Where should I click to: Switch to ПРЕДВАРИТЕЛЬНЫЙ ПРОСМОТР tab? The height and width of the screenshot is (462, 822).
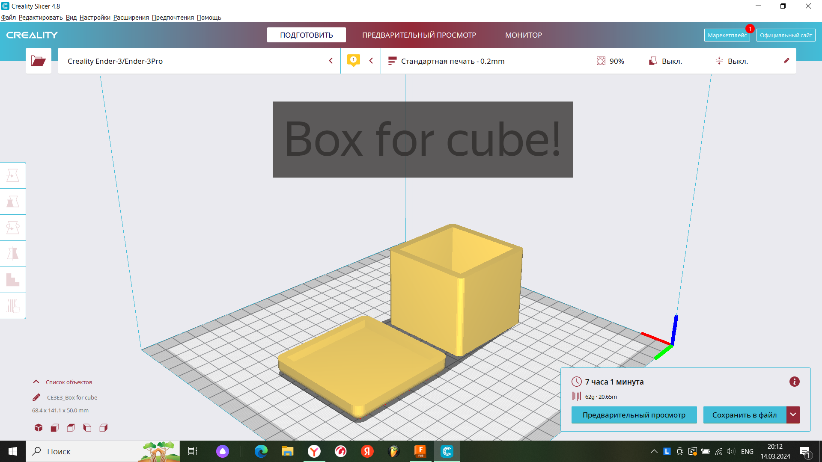pos(419,35)
